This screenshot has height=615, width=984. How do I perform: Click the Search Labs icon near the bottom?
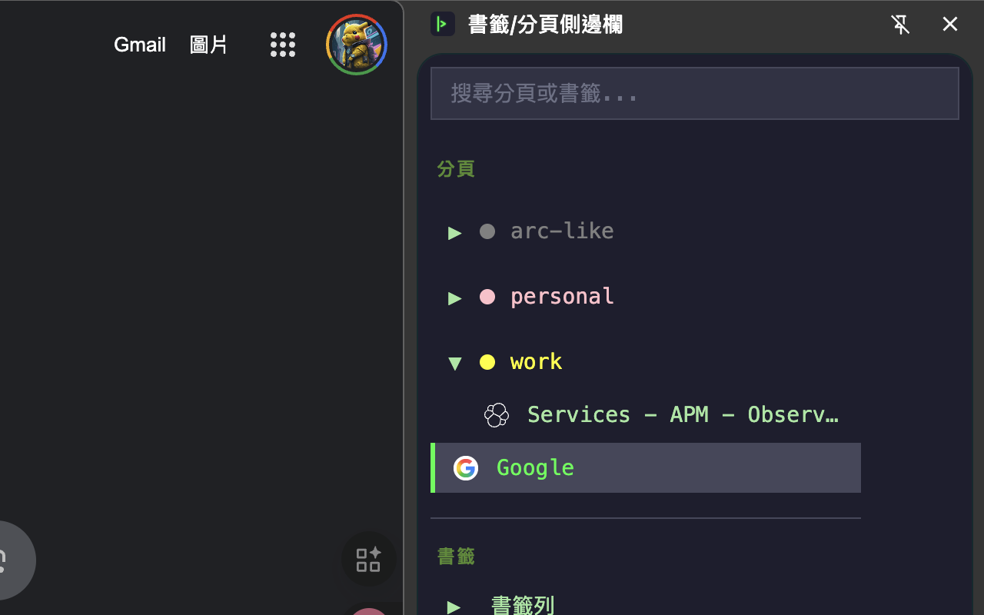tap(368, 559)
